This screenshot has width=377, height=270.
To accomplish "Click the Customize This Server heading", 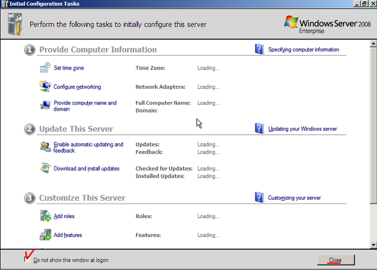I will (x=82, y=198).
